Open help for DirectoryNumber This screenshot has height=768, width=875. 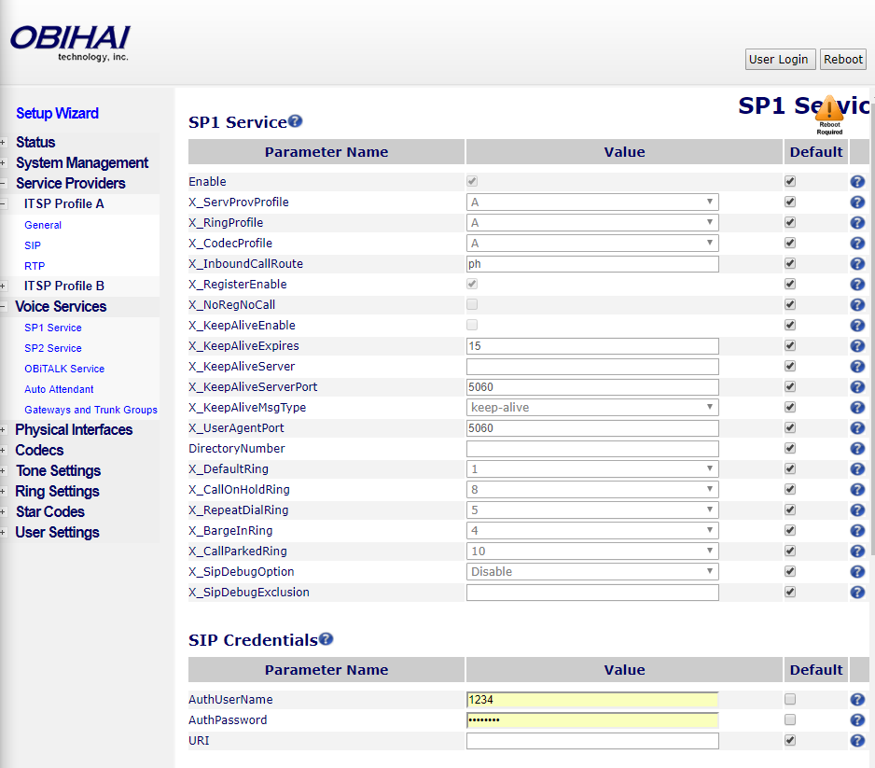click(x=857, y=449)
